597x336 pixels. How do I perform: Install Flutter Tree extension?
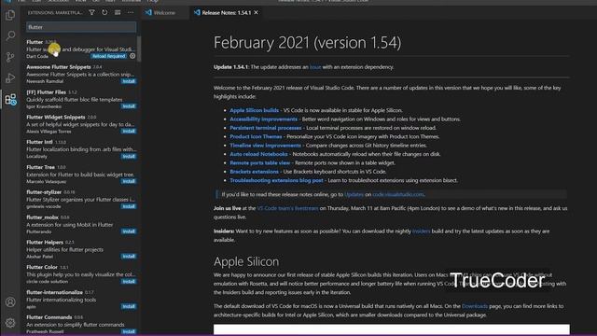pyautogui.click(x=129, y=181)
